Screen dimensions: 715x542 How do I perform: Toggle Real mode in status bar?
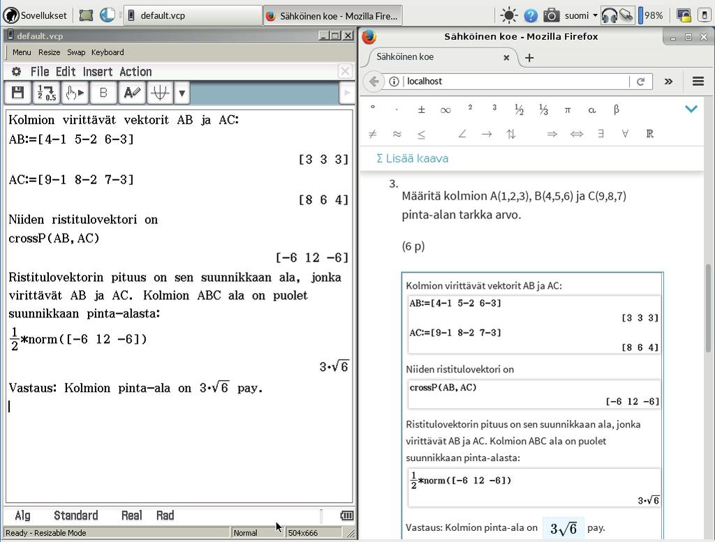[x=131, y=515]
